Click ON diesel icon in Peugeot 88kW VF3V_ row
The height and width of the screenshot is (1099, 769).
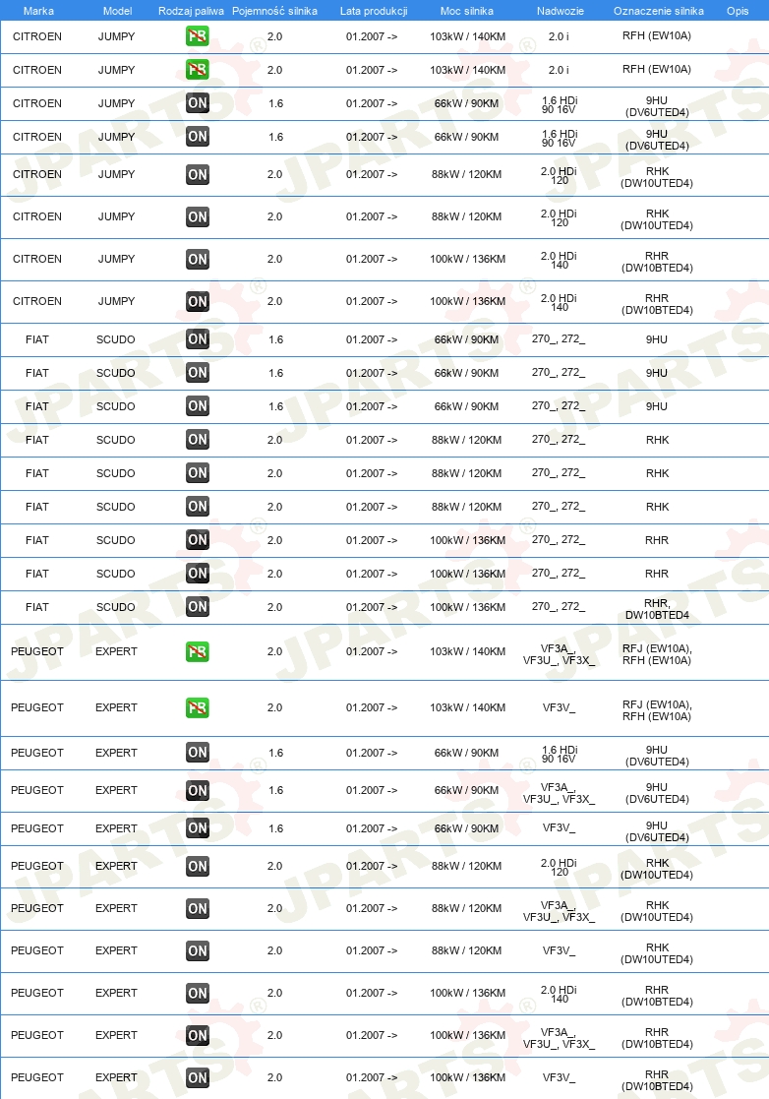(x=198, y=951)
